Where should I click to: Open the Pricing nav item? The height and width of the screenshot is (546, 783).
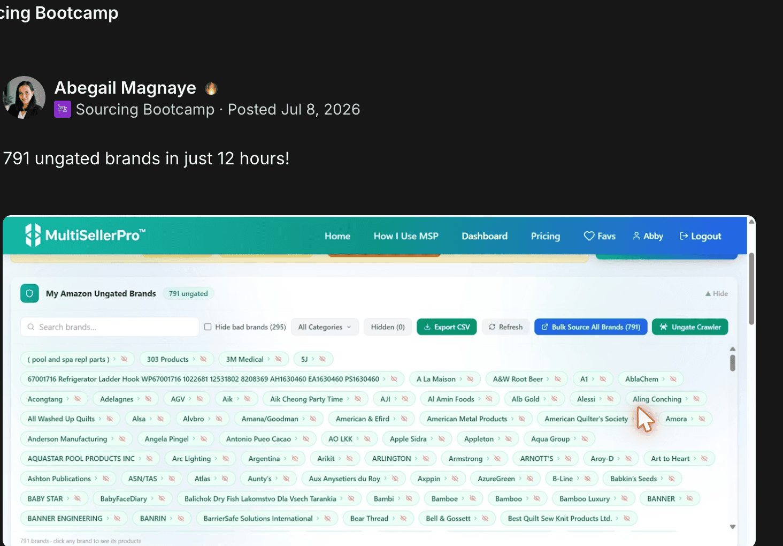click(x=546, y=236)
